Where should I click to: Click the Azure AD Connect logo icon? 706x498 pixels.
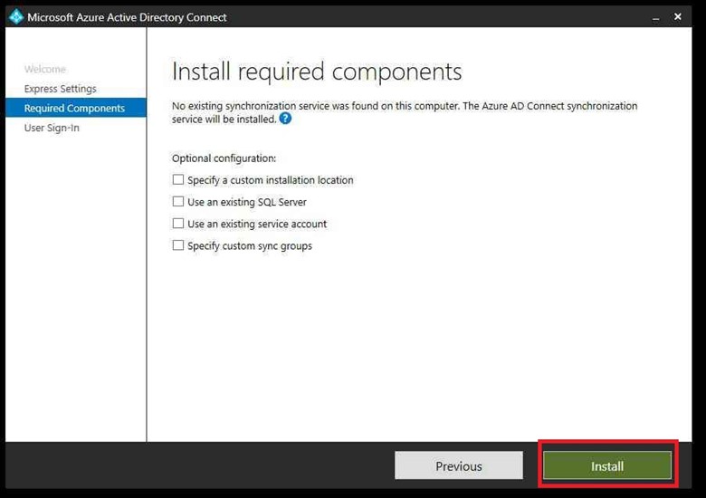[x=15, y=16]
